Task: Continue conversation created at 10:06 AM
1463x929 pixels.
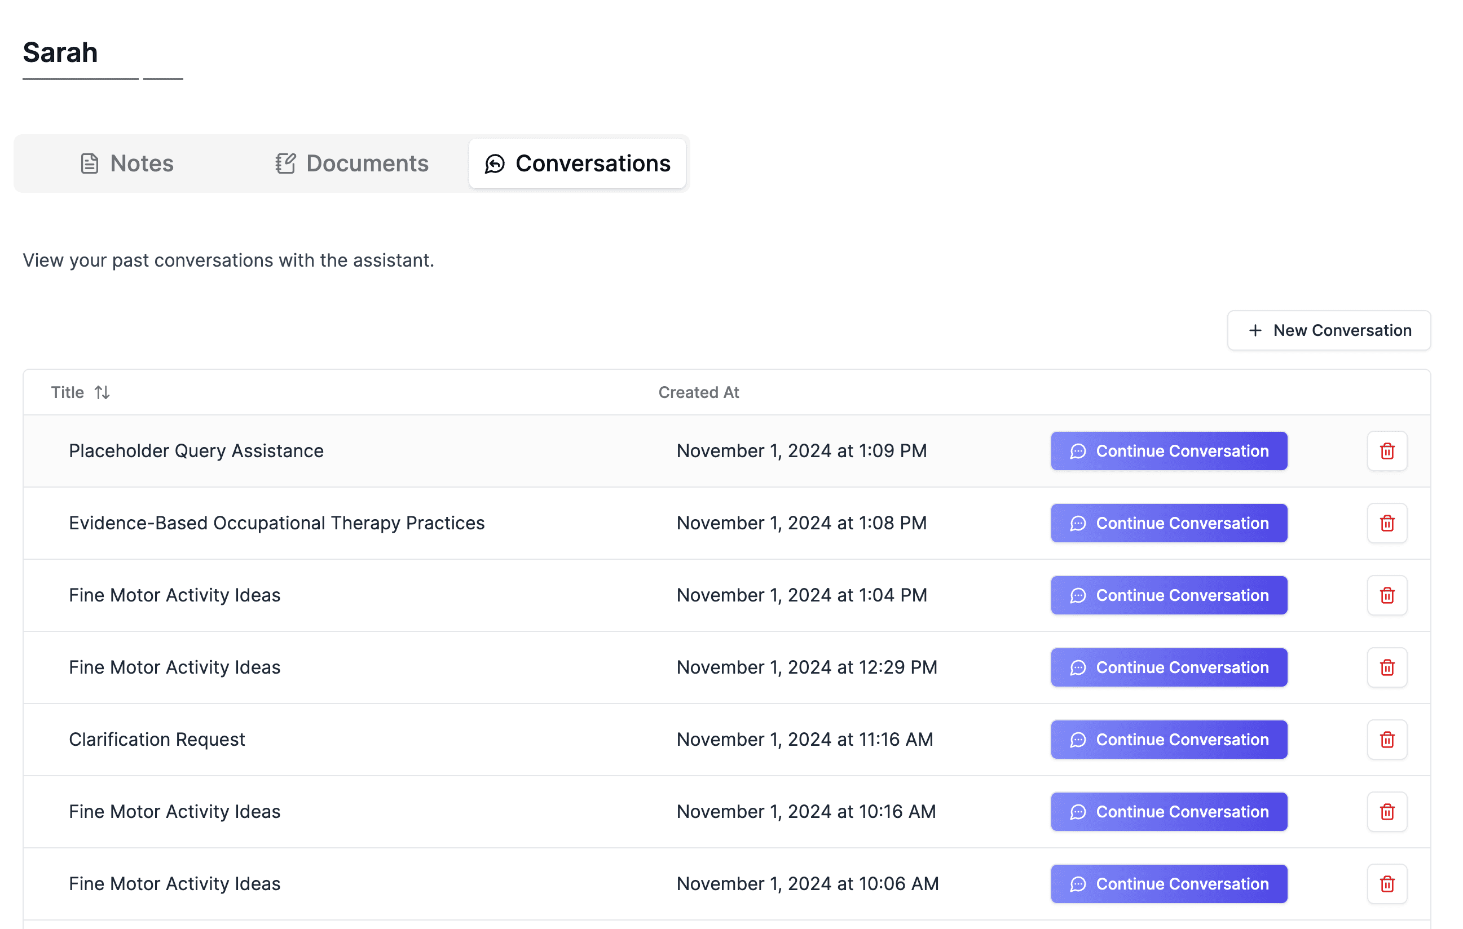Action: coord(1169,883)
